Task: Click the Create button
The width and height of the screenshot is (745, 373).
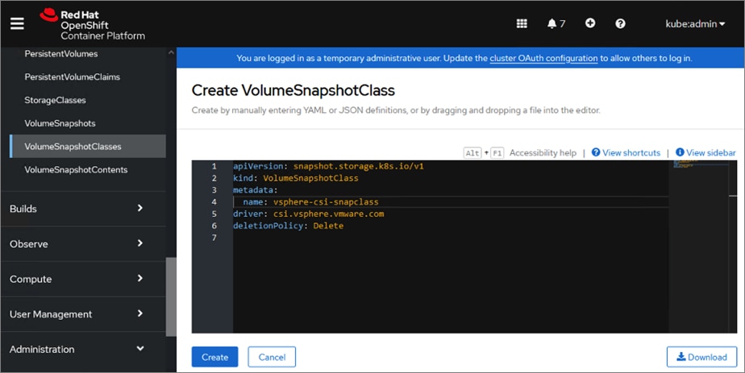Action: click(x=214, y=357)
